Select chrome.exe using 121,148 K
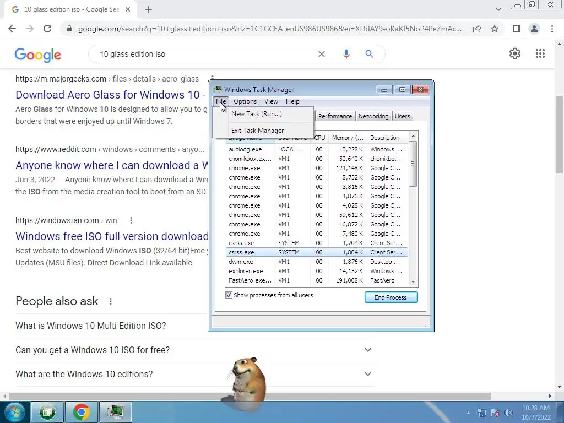This screenshot has height=423, width=564. coord(317,168)
